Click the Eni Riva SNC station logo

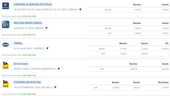click(x=5, y=84)
